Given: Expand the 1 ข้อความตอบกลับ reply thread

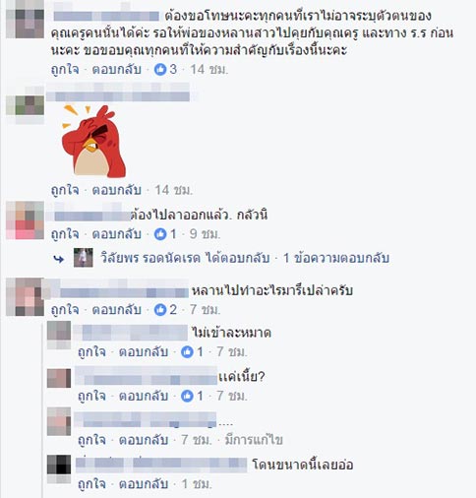Looking at the screenshot, I should (336, 258).
